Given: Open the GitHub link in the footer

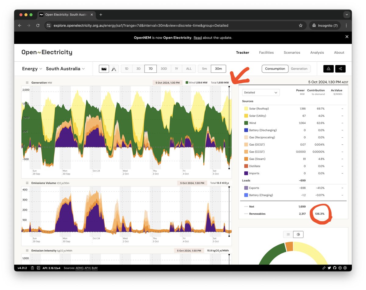Looking at the screenshot, I should tap(335, 268).
